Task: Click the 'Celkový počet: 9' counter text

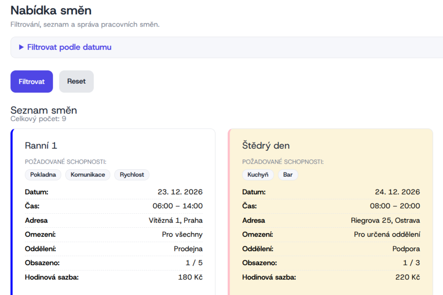Action: 38,119
